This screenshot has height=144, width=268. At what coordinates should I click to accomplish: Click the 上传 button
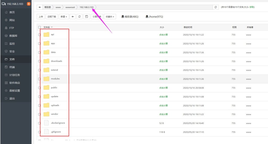(x=41, y=17)
